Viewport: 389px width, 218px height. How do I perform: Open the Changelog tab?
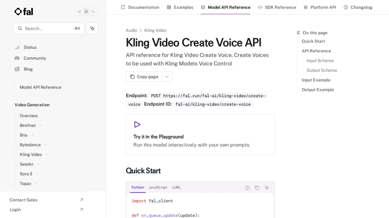click(x=358, y=7)
